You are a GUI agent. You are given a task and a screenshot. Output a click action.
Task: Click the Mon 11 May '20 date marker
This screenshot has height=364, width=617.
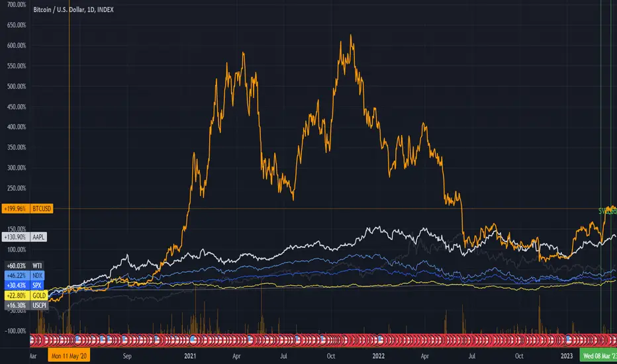[69, 356]
